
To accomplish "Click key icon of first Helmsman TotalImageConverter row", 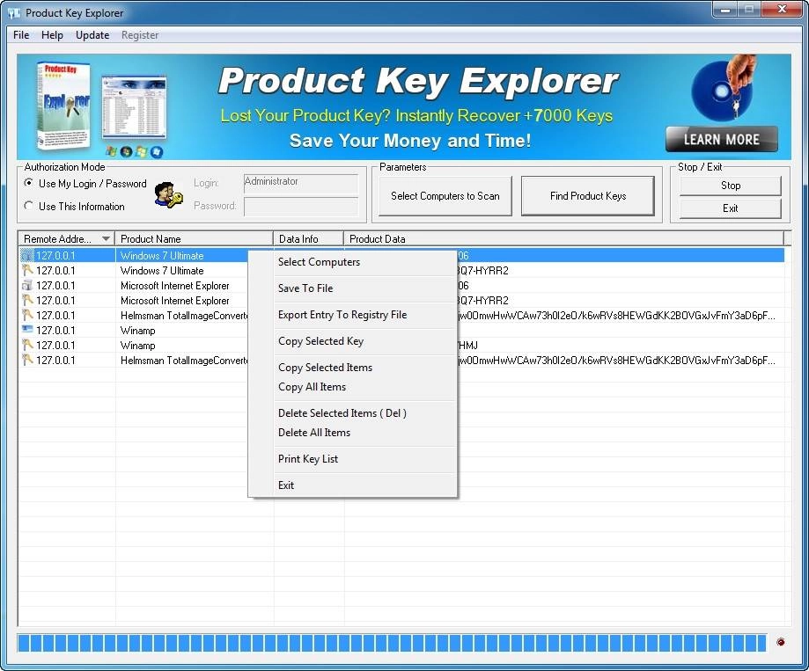I will click(x=27, y=315).
